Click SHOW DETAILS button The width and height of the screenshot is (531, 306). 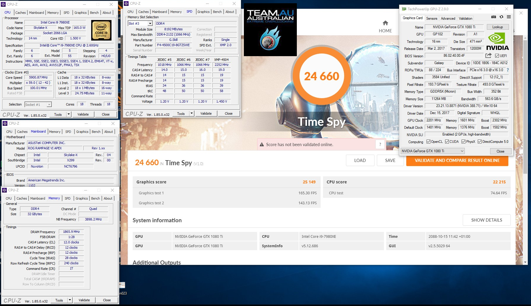tap(487, 220)
